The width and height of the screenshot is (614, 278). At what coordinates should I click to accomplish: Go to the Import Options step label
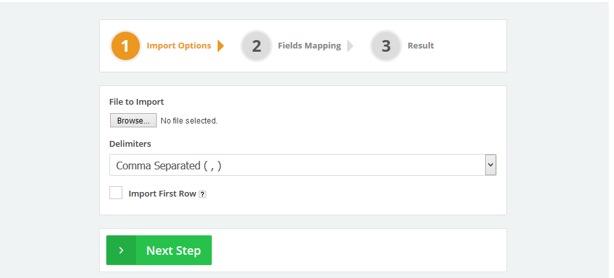coord(179,46)
